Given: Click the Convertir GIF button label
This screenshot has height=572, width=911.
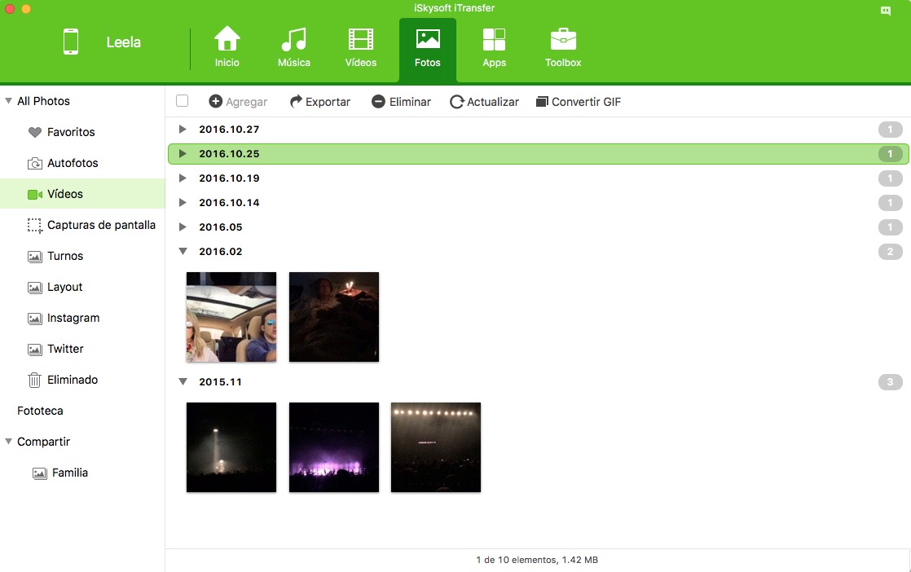Looking at the screenshot, I should (586, 102).
